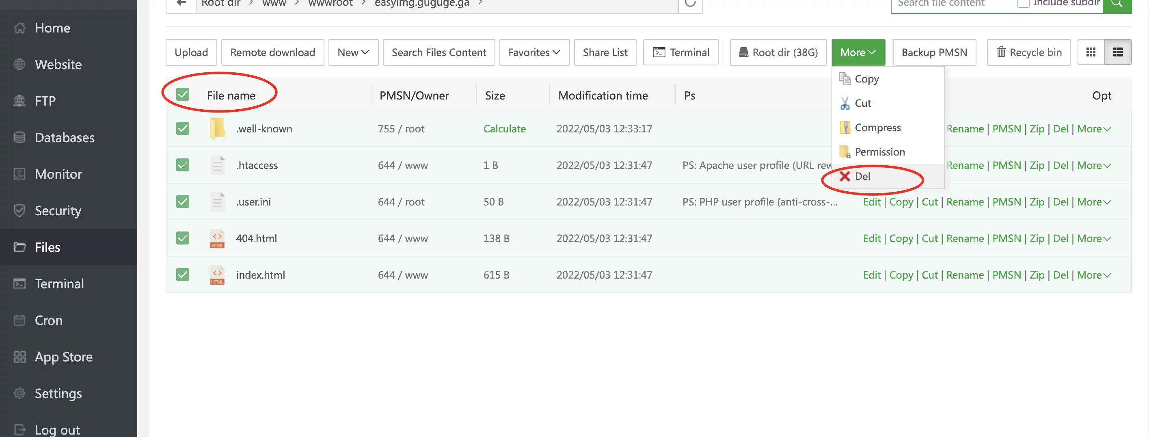
Task: Uncheck the .htaccess file checkbox
Action: click(x=182, y=165)
